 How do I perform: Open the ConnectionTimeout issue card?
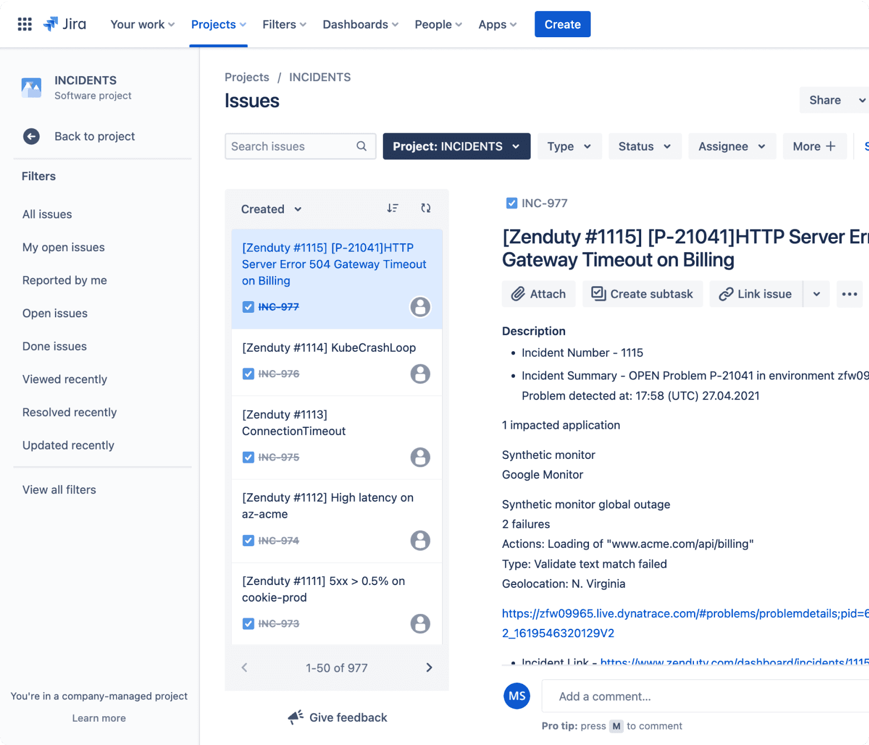pos(337,437)
